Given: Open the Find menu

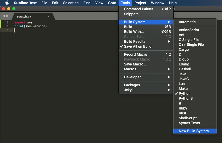Looking at the screenshot, I should pos(87,3).
